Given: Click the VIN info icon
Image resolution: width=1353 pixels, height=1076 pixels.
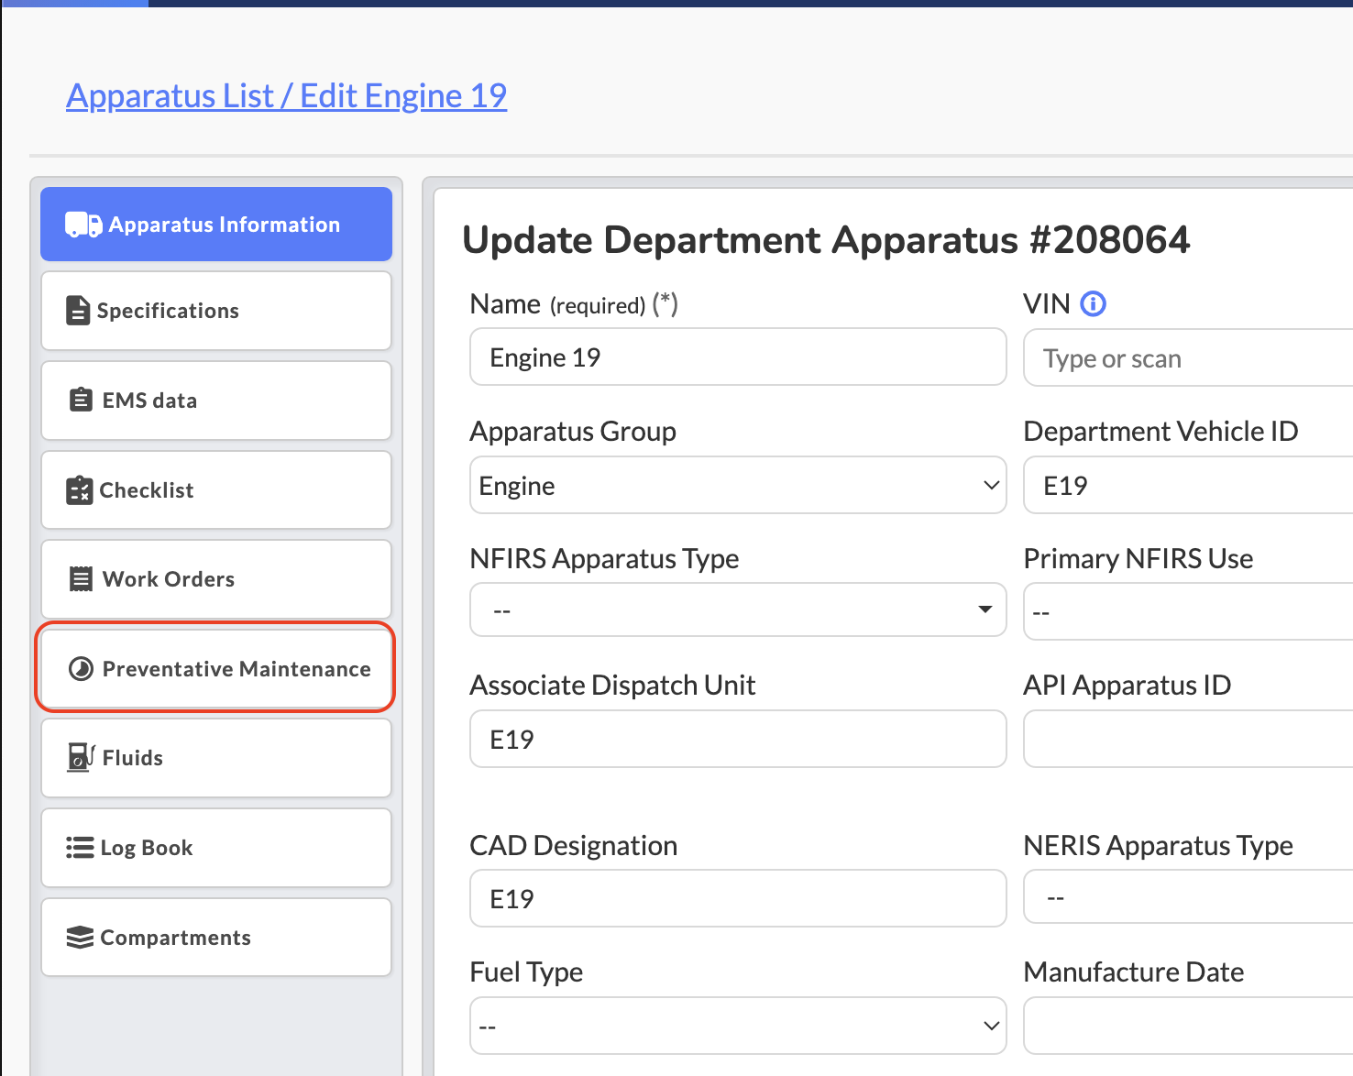Looking at the screenshot, I should point(1093,303).
